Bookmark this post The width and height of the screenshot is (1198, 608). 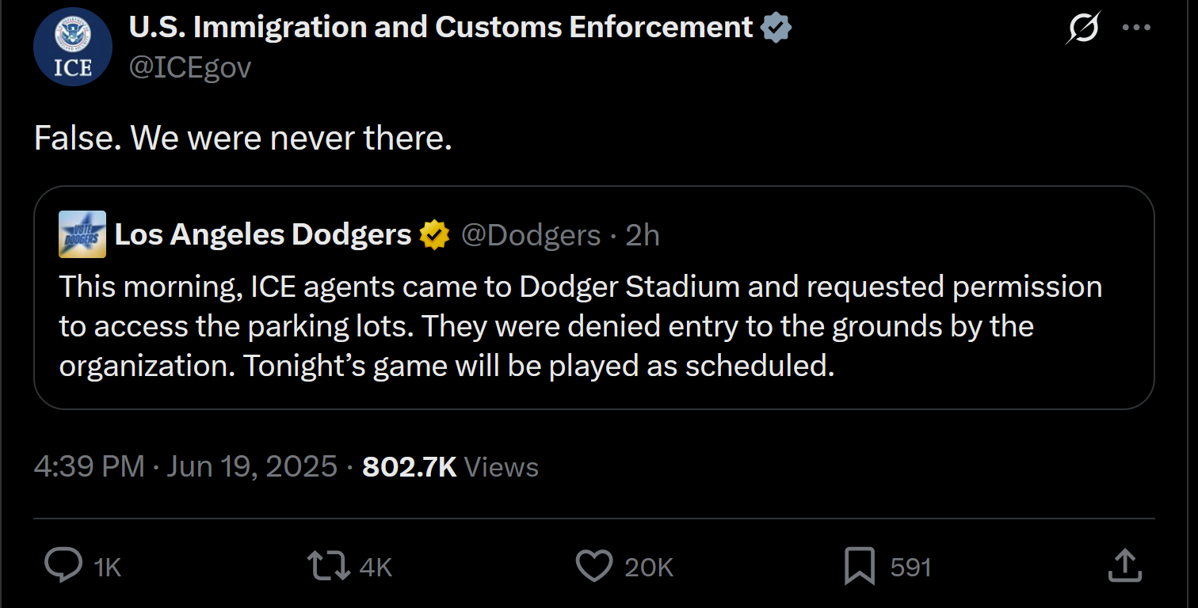860,566
